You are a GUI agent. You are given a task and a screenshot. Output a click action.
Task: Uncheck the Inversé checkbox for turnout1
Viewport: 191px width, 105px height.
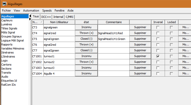pyautogui.click(x=158, y=56)
